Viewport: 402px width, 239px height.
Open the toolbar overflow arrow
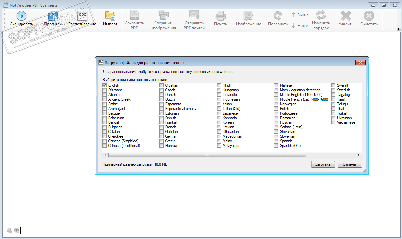398,30
